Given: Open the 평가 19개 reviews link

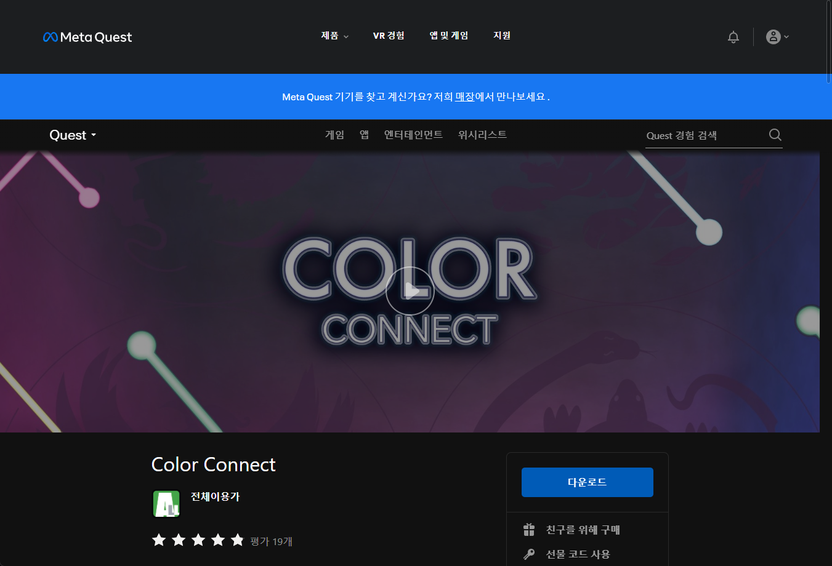Looking at the screenshot, I should click(x=272, y=541).
